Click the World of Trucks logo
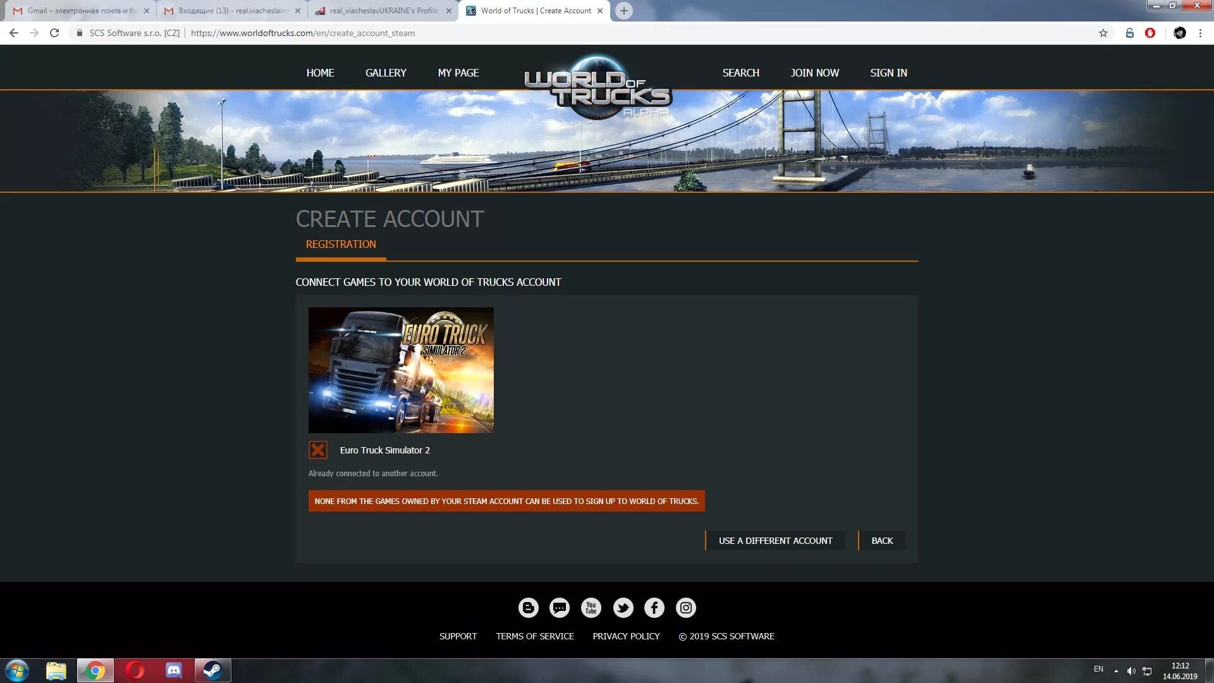Viewport: 1214px width, 683px height. click(597, 87)
